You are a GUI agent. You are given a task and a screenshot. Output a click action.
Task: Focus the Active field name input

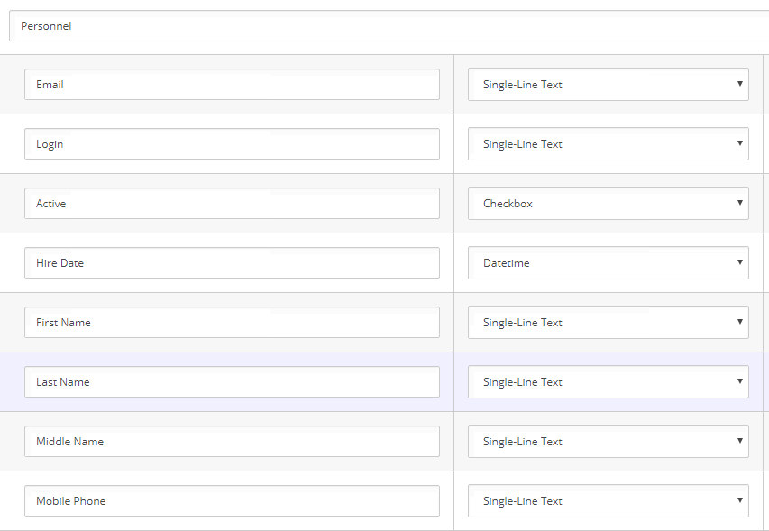tap(232, 204)
